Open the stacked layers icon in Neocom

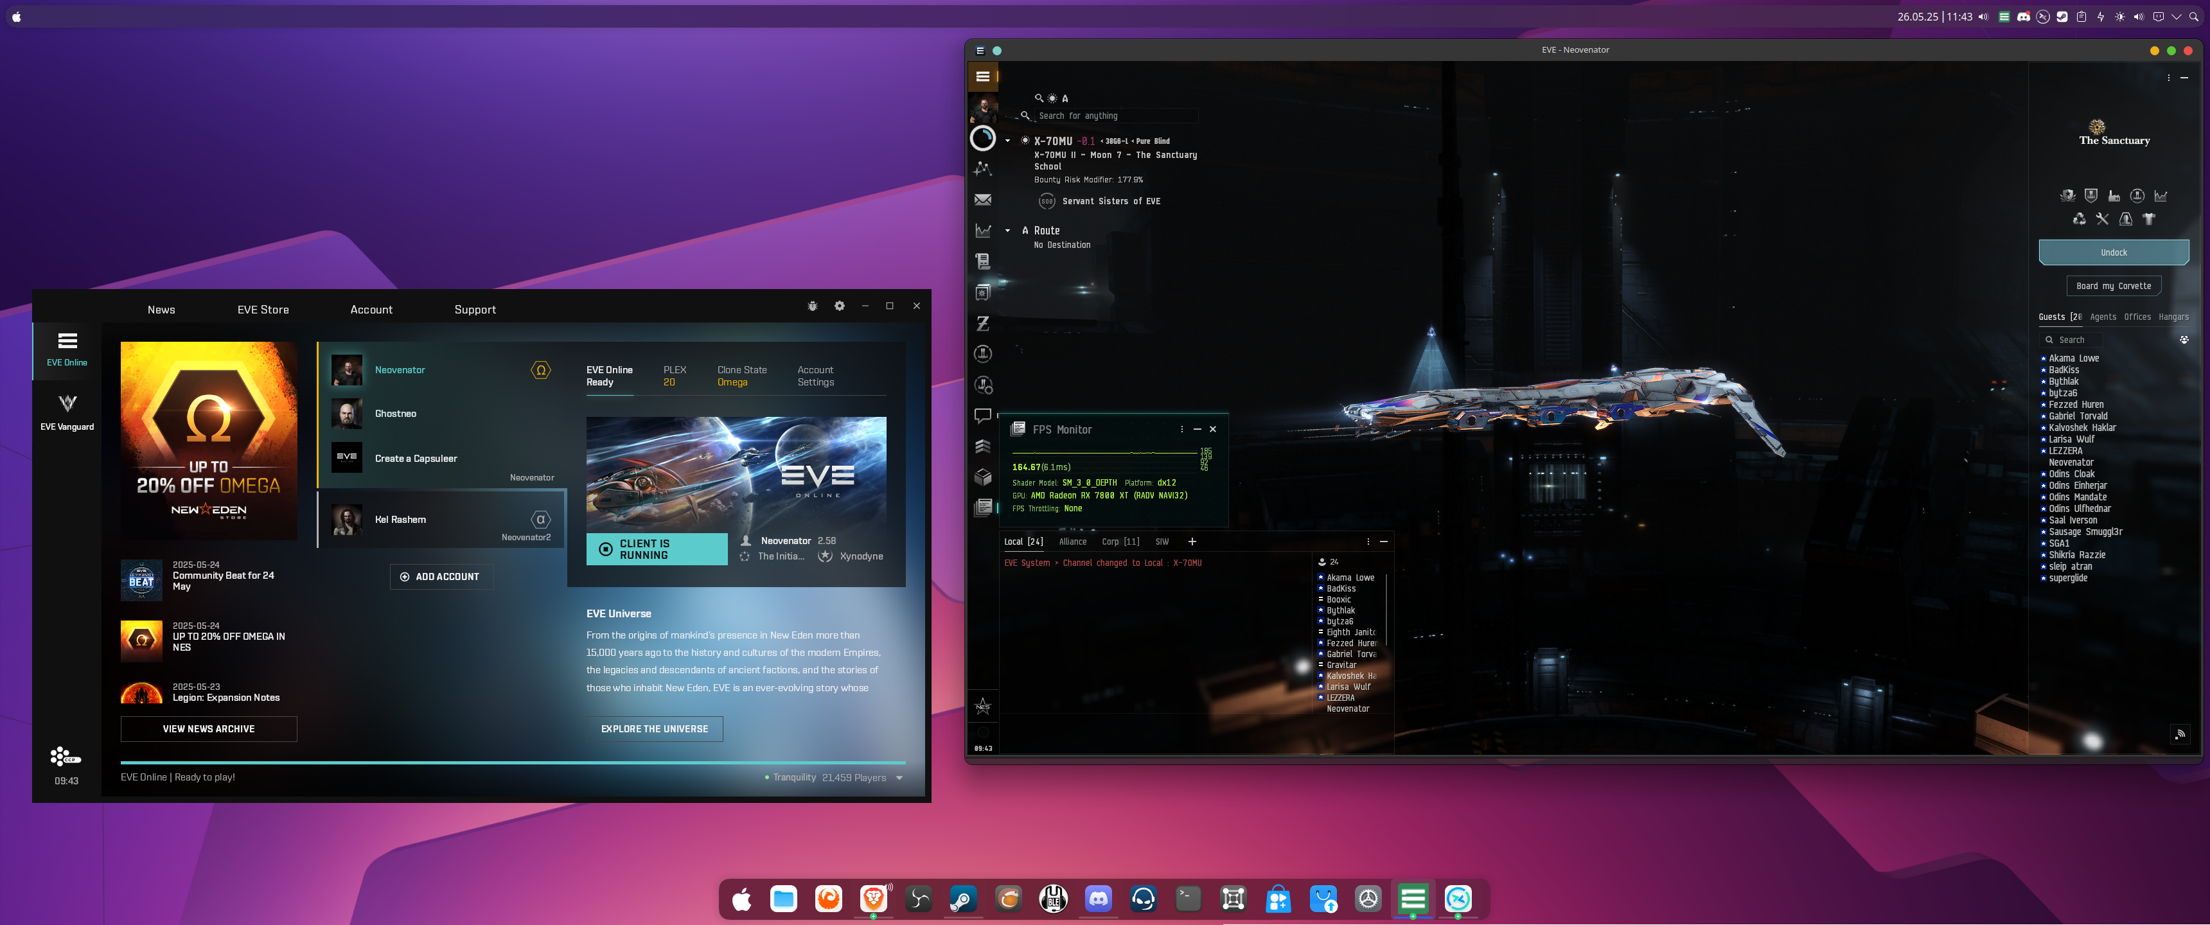pyautogui.click(x=983, y=446)
